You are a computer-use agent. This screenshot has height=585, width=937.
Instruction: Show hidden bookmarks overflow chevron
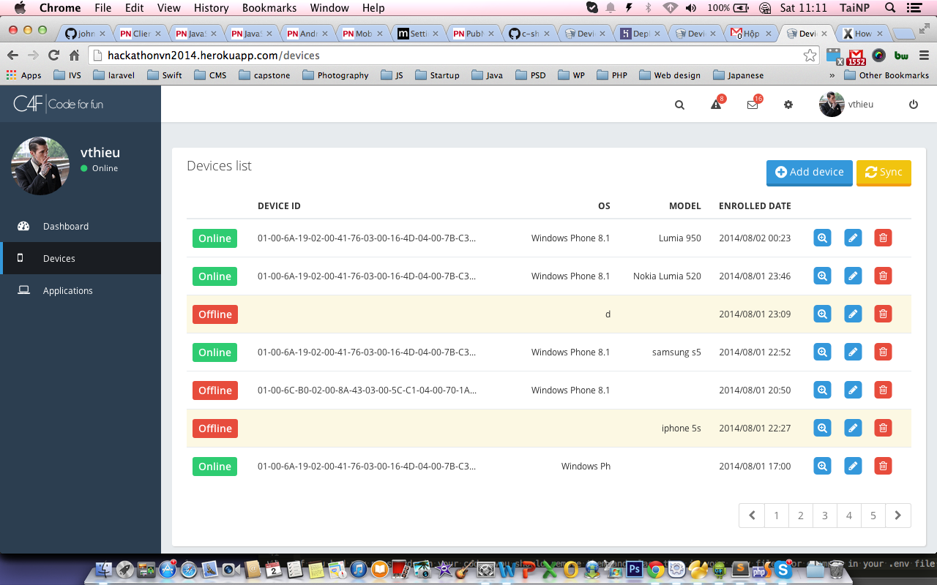(x=832, y=75)
